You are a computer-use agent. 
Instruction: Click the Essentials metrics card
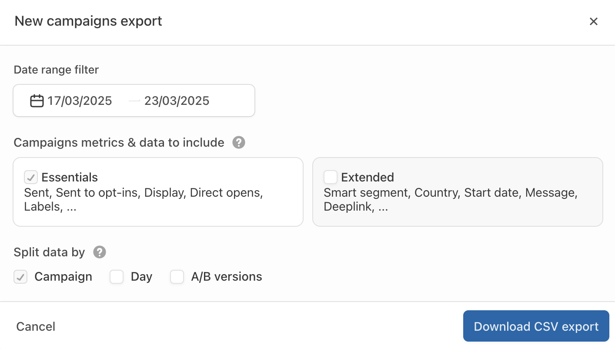click(158, 192)
